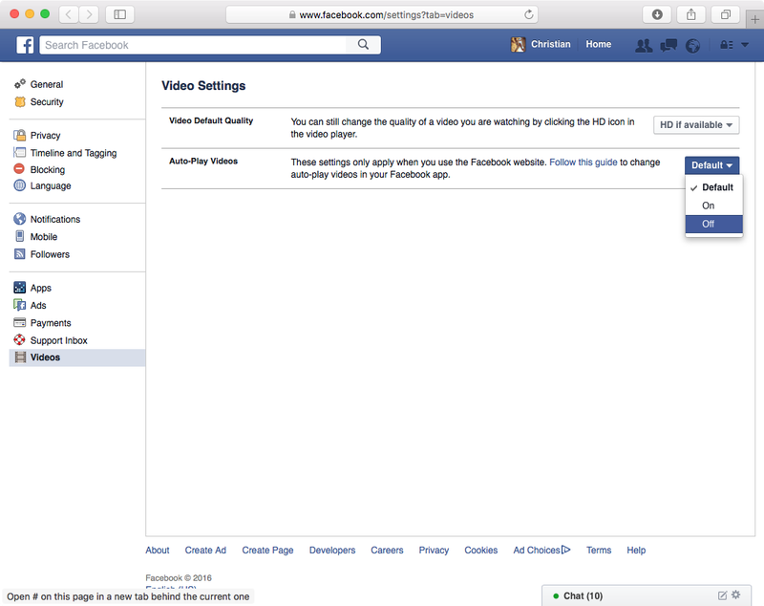
Task: Click the Privacy lock icon
Action: click(19, 135)
